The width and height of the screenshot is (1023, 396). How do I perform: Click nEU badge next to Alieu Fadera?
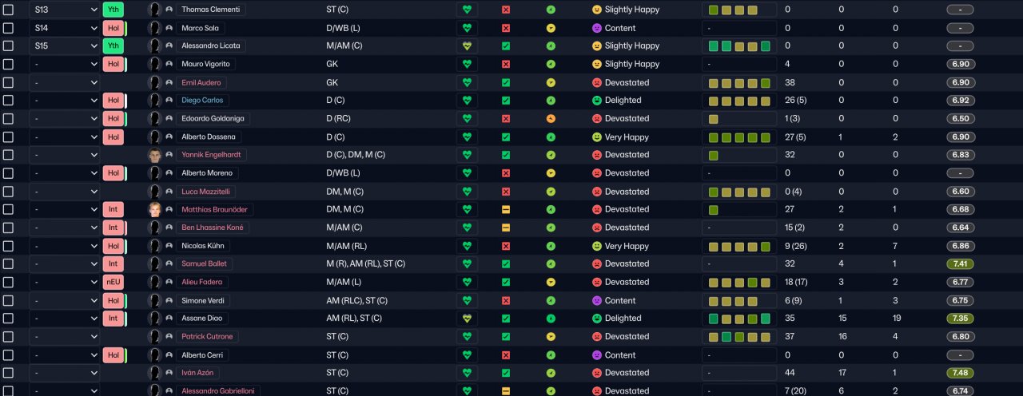pos(113,282)
